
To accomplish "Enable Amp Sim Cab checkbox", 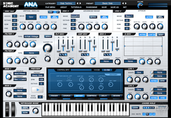I will pos(69,78).
